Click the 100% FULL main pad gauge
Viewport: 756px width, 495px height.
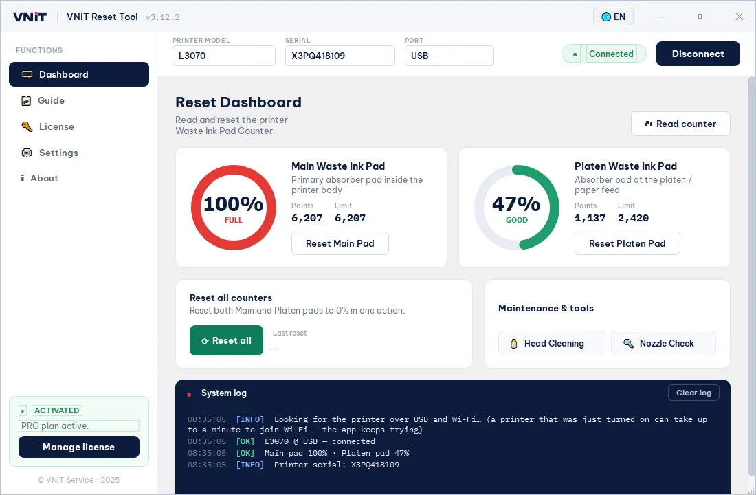click(x=234, y=208)
